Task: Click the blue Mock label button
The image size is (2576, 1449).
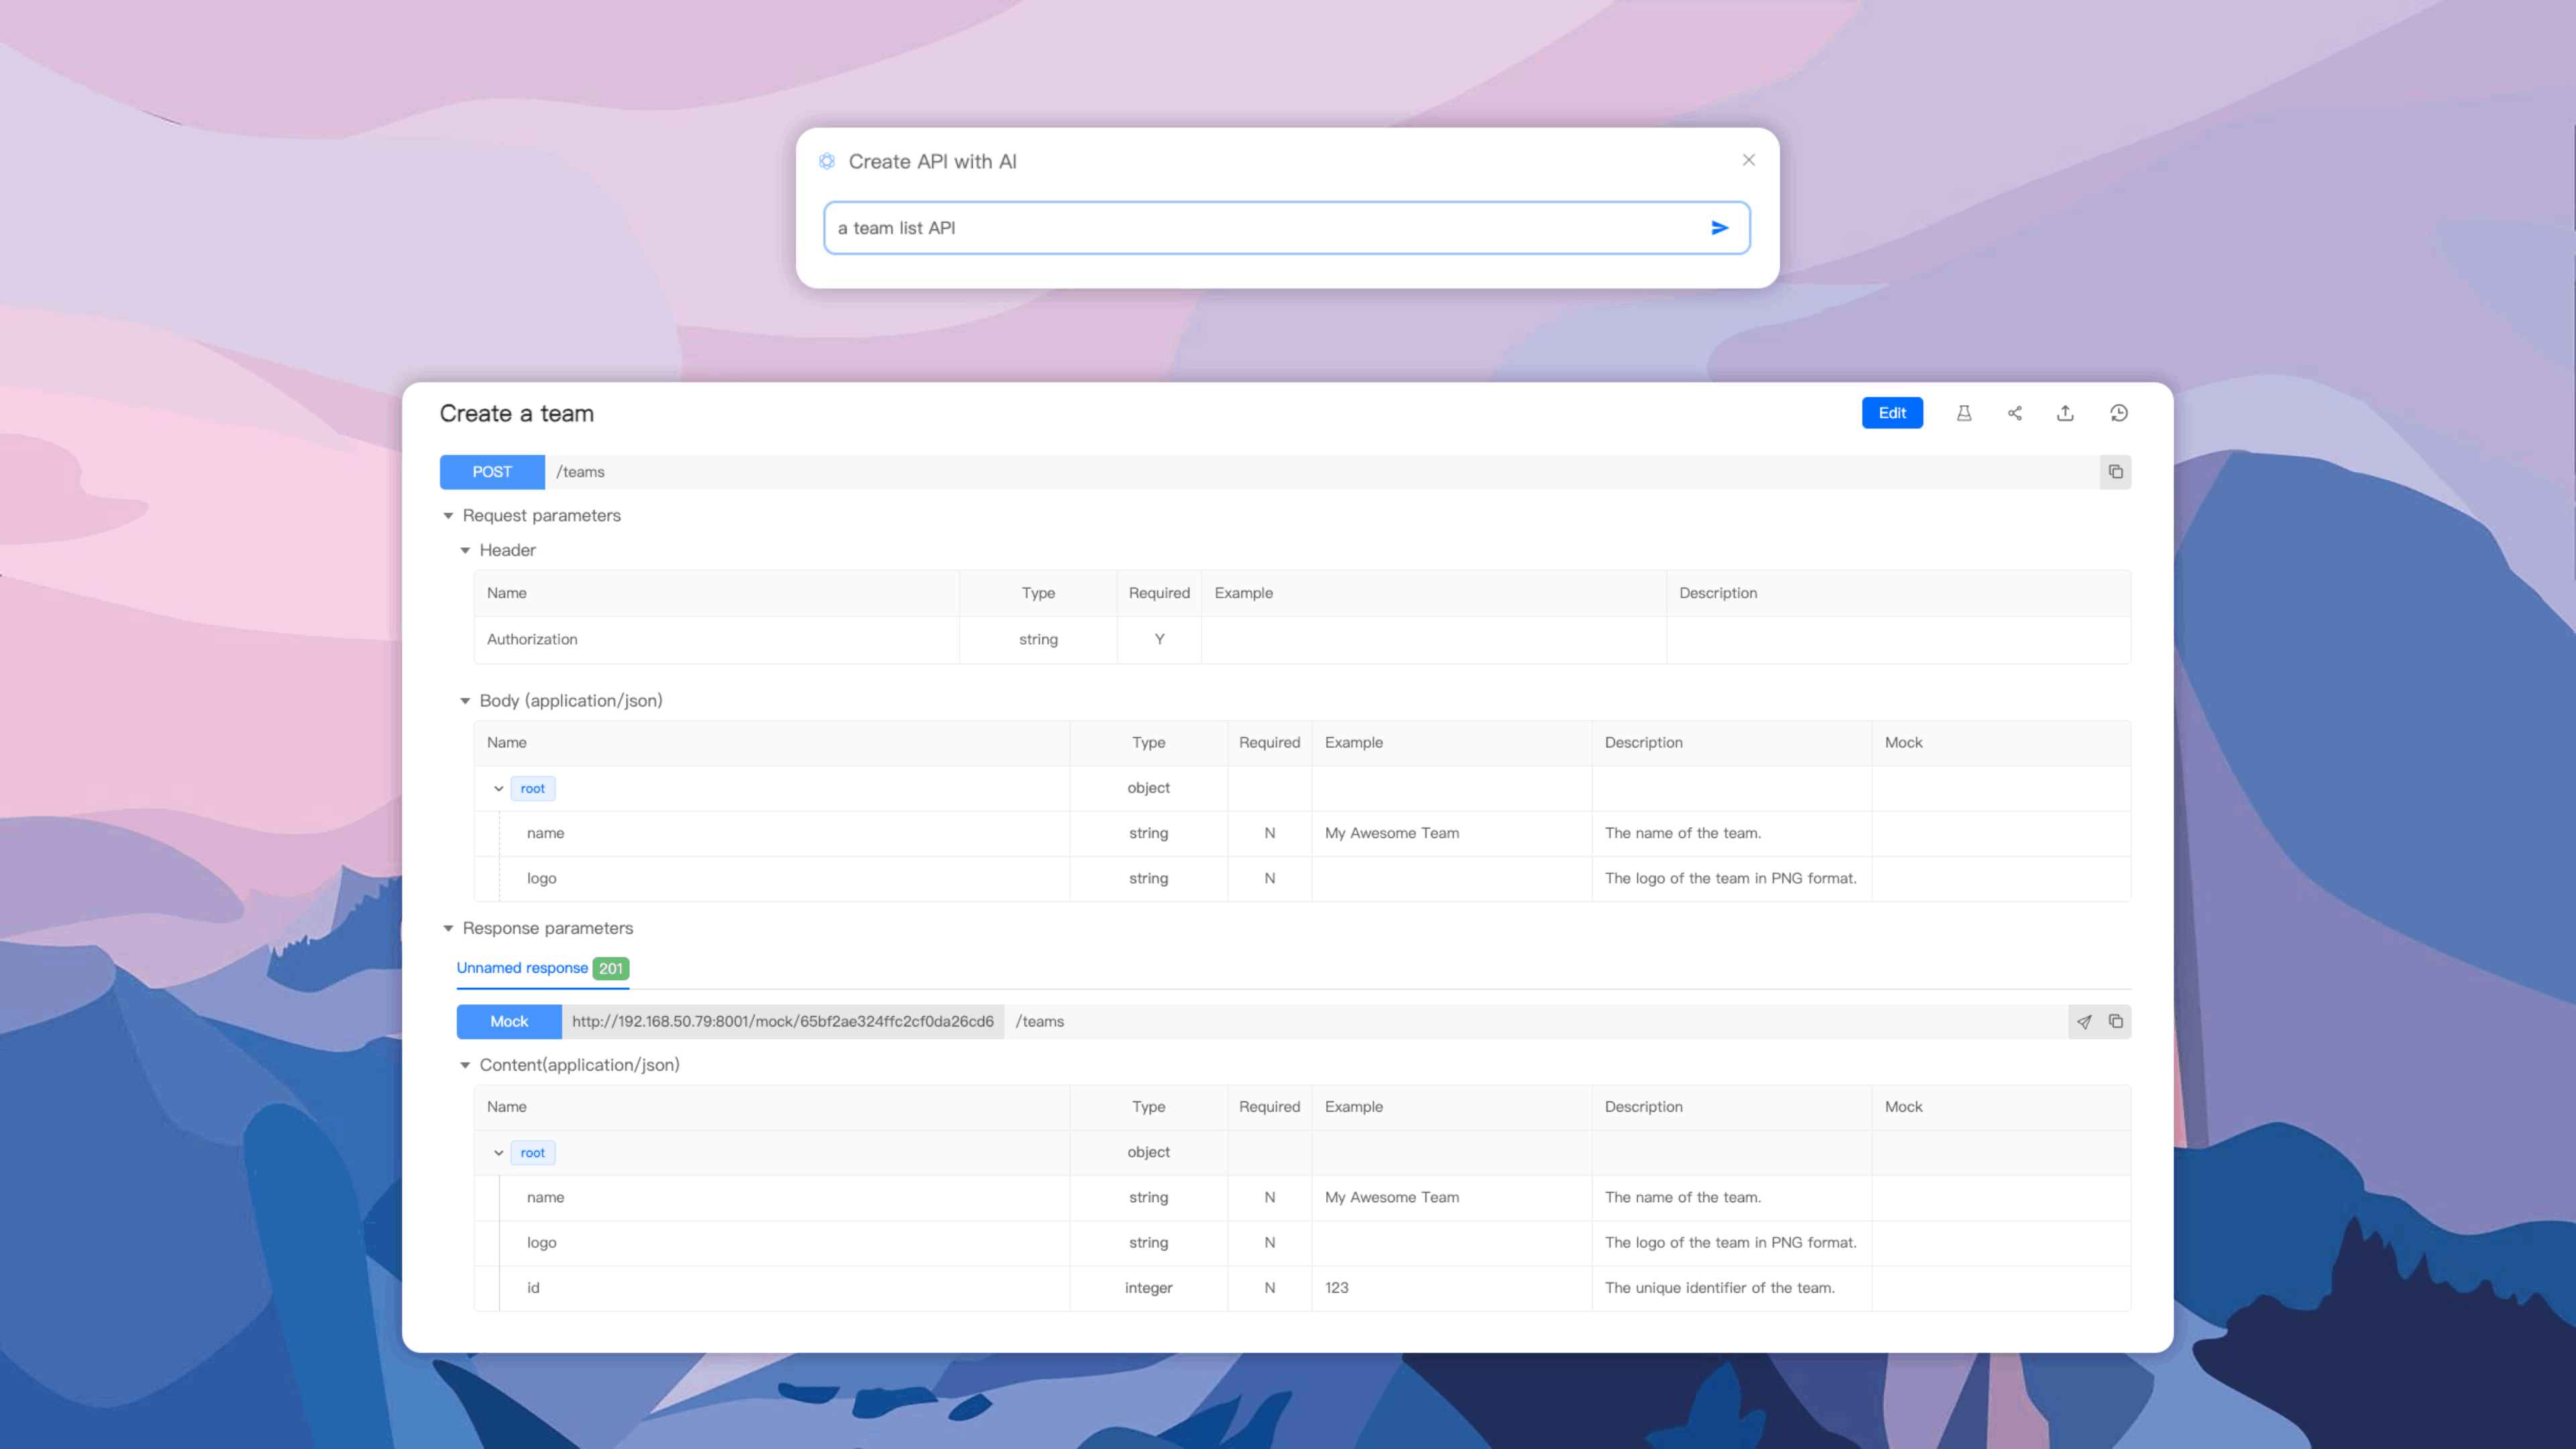Action: [508, 1021]
